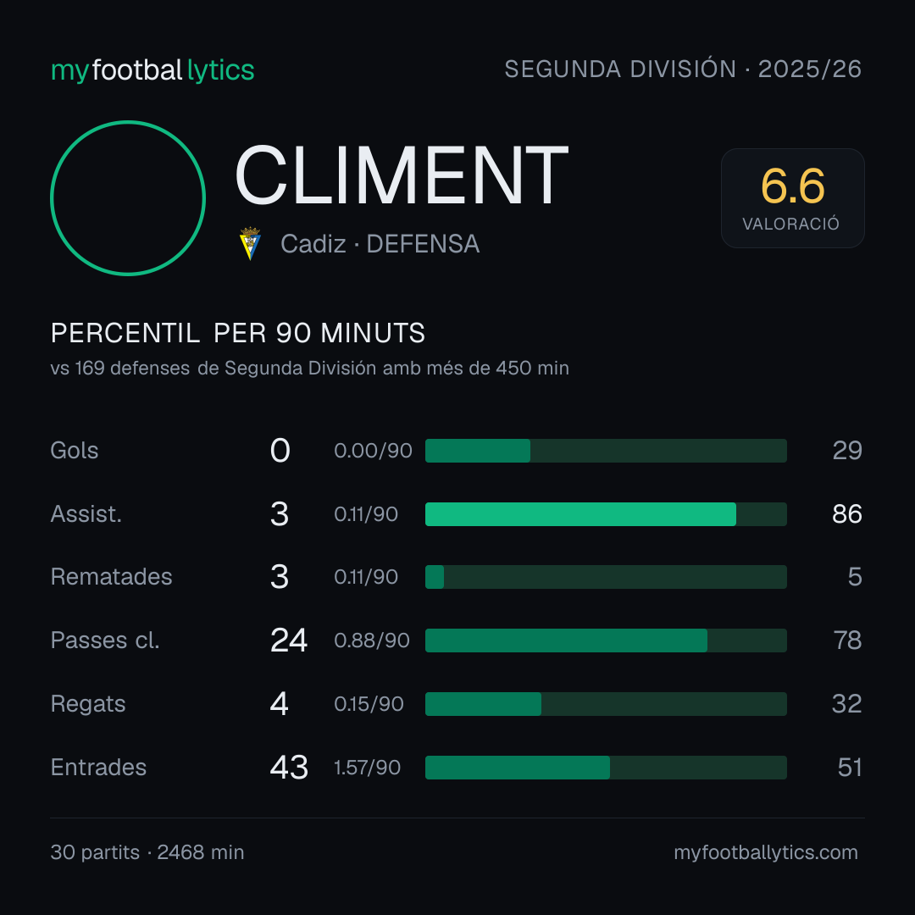The height and width of the screenshot is (915, 915).
Task: Select the CLIMENT player name heading
Action: tap(402, 175)
